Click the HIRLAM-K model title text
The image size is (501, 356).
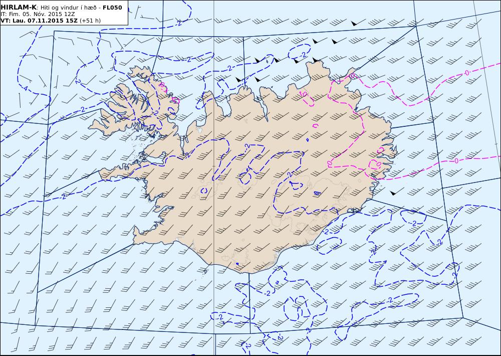pyautogui.click(x=19, y=8)
